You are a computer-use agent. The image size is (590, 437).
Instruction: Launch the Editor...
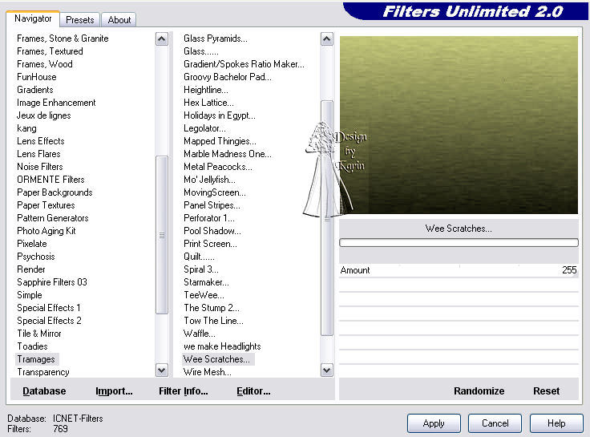click(x=253, y=391)
